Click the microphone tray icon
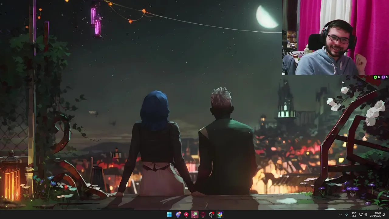This screenshot has width=389, height=219. tap(346, 214)
